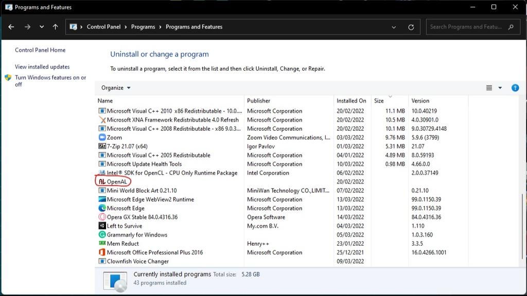
Task: Click the installed programs summary icon
Action: 115,281
